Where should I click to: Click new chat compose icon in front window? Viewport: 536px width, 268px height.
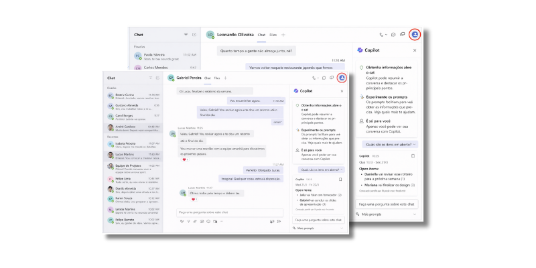157,78
